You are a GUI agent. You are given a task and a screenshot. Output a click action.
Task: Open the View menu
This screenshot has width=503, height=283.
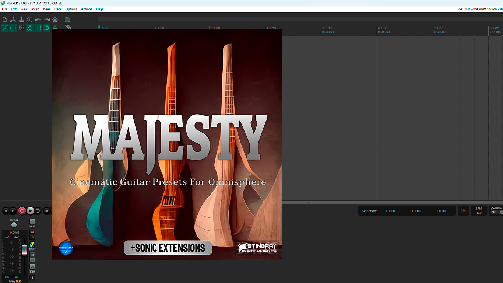pos(24,9)
